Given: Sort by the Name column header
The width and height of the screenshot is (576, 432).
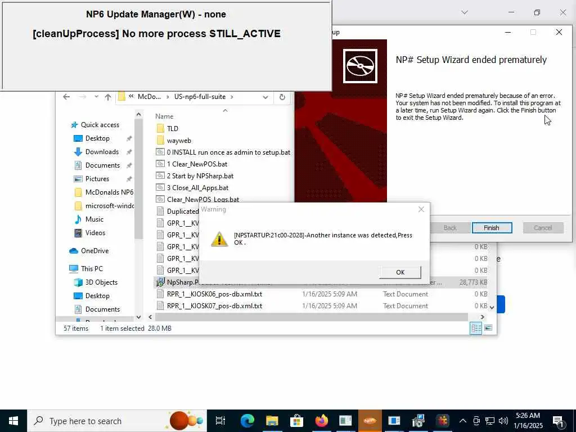Looking at the screenshot, I should (x=164, y=116).
